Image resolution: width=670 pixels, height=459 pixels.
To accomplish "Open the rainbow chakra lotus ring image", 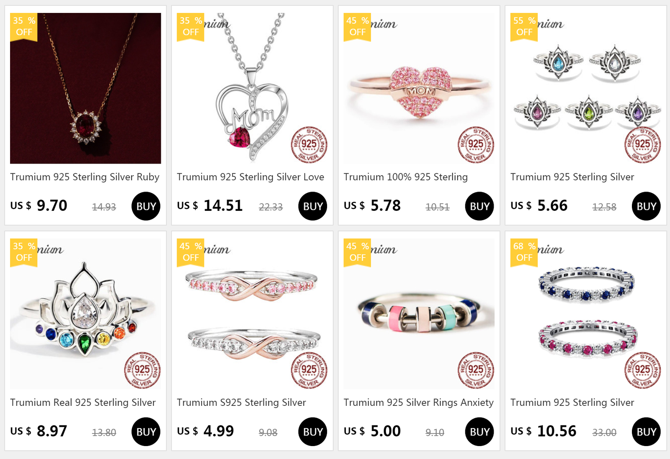I will pos(85,314).
